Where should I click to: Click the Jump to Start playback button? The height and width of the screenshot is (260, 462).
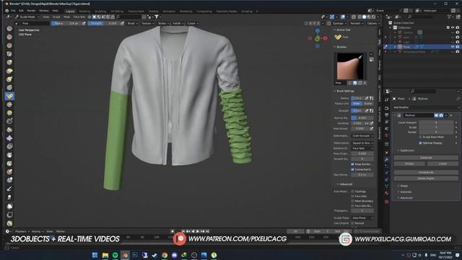183,231
